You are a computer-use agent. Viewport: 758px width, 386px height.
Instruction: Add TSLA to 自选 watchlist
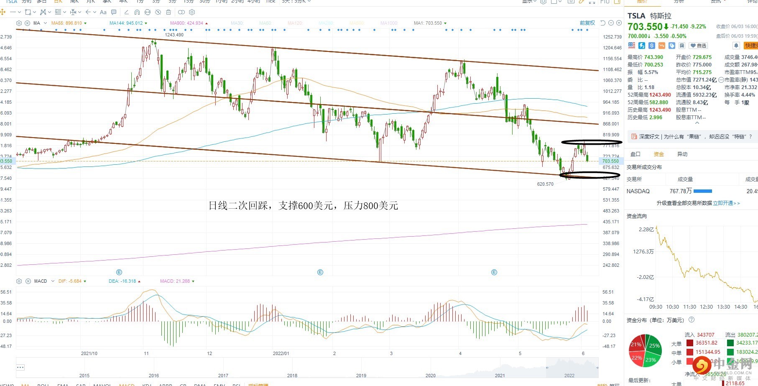point(698,46)
